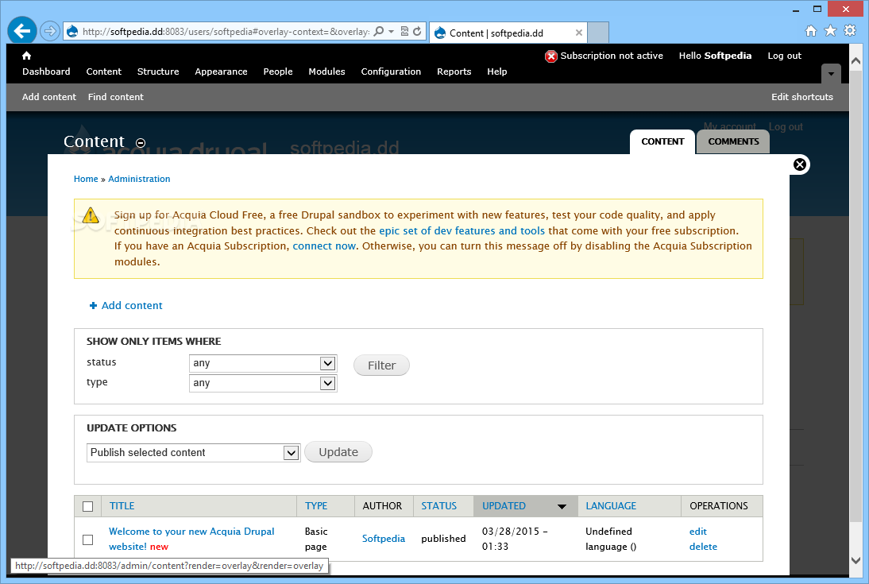Select the CONTENT tab
The width and height of the screenshot is (869, 584).
pyautogui.click(x=662, y=141)
